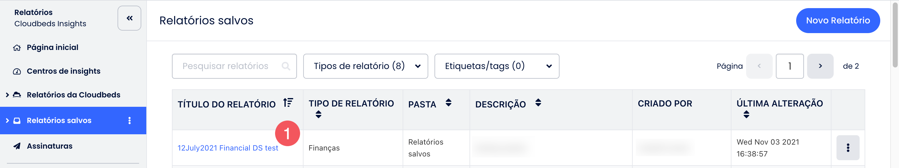The width and height of the screenshot is (899, 168).
Task: Open row actions menu for 12July2021 report
Action: pyautogui.click(x=848, y=148)
